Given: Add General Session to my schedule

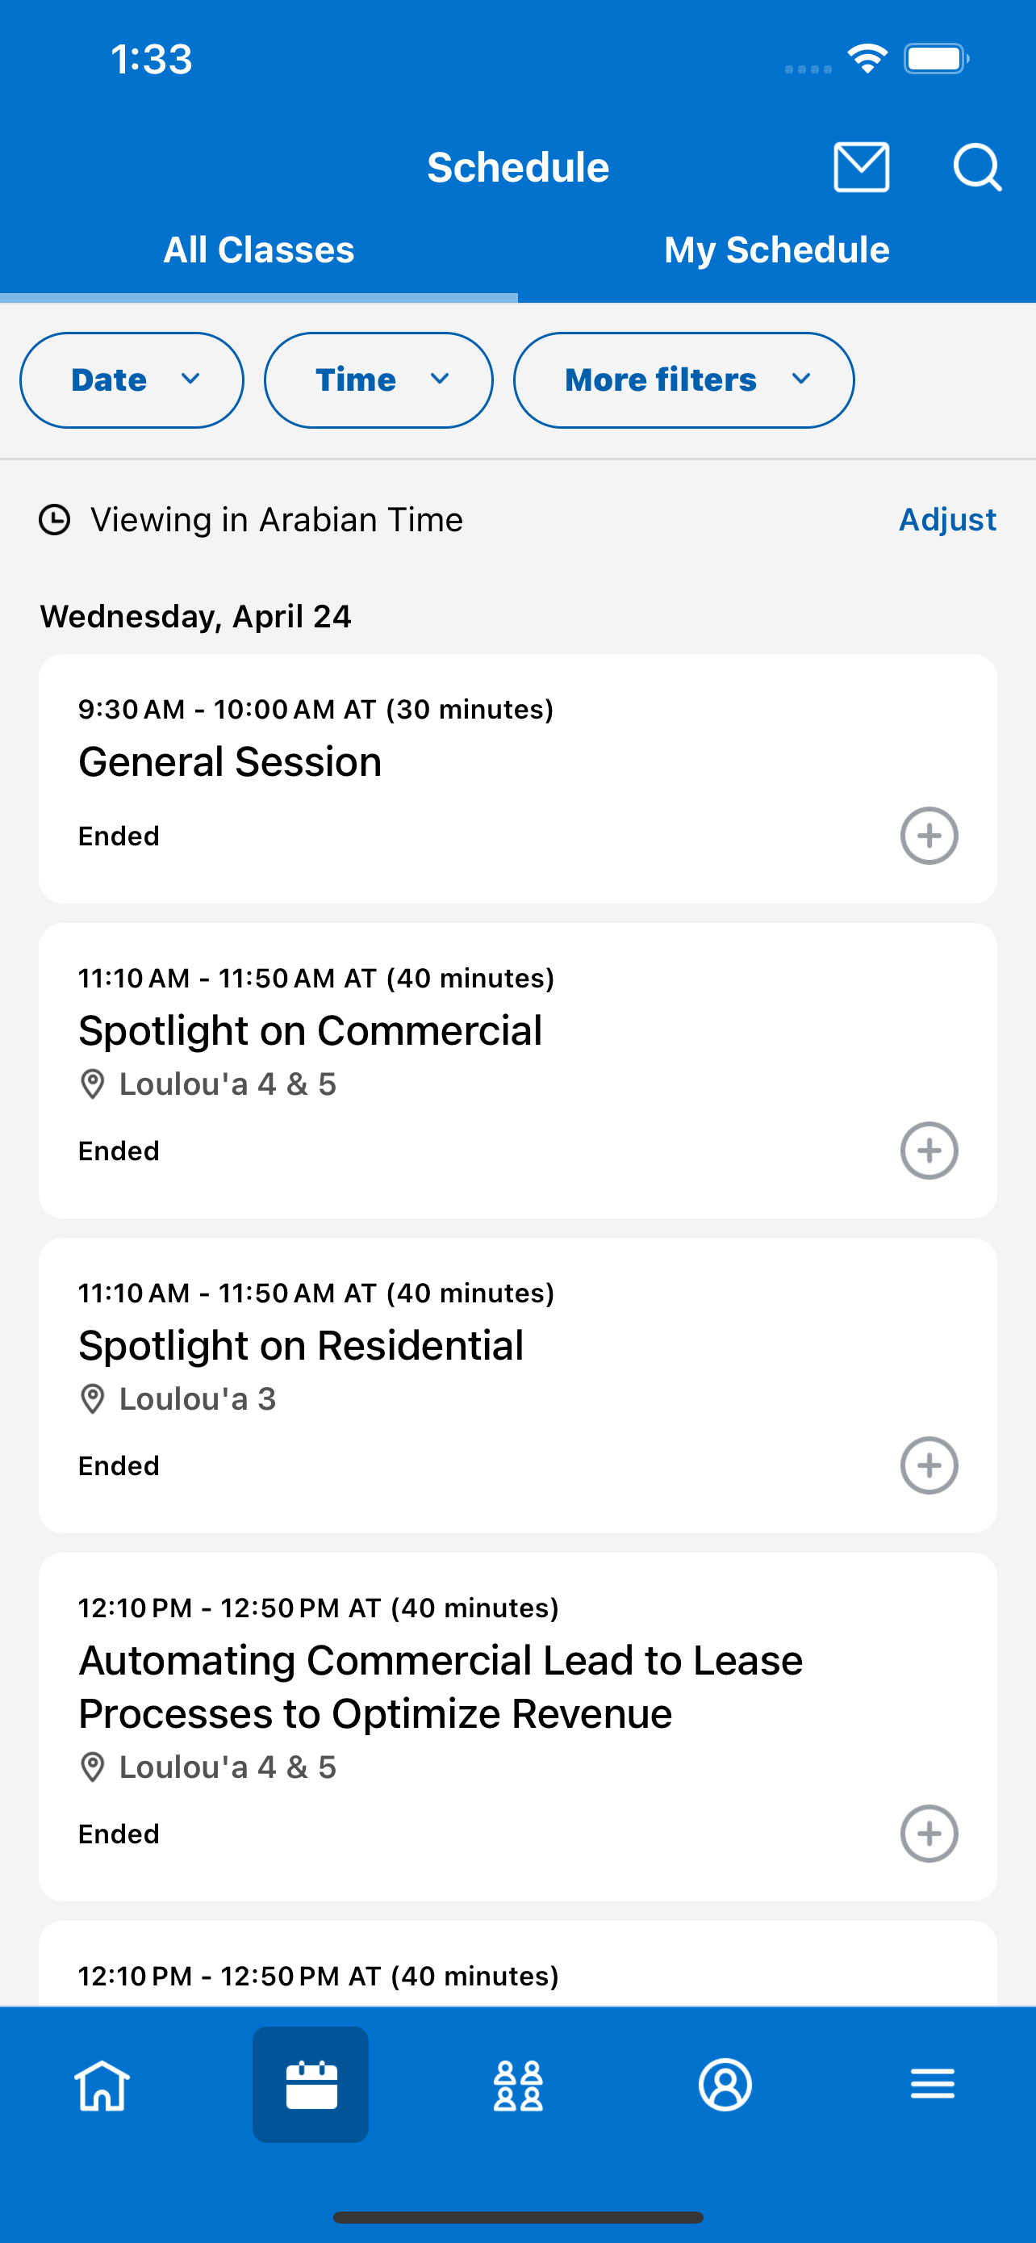Looking at the screenshot, I should point(929,836).
